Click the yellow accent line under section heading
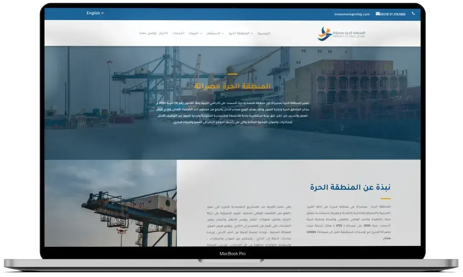 pos(386,199)
